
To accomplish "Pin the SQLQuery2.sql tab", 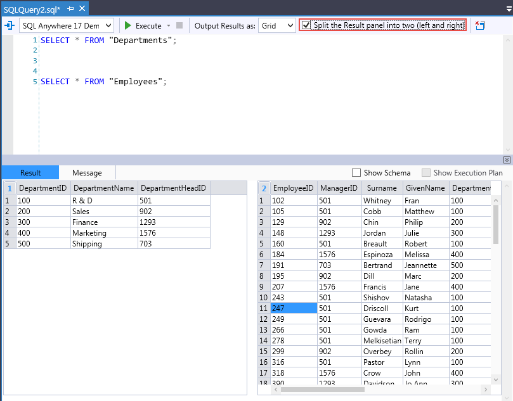I will point(70,9).
